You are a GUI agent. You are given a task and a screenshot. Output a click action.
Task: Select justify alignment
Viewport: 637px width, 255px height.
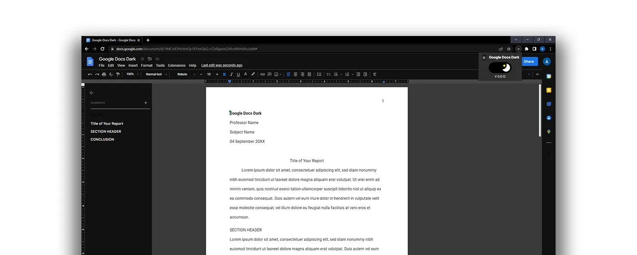309,74
